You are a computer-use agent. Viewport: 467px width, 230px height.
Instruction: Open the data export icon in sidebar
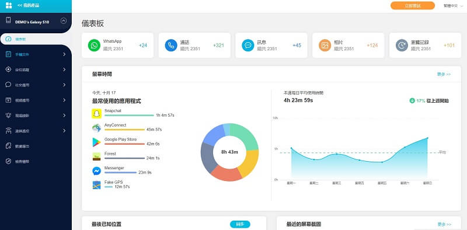click(x=8, y=146)
